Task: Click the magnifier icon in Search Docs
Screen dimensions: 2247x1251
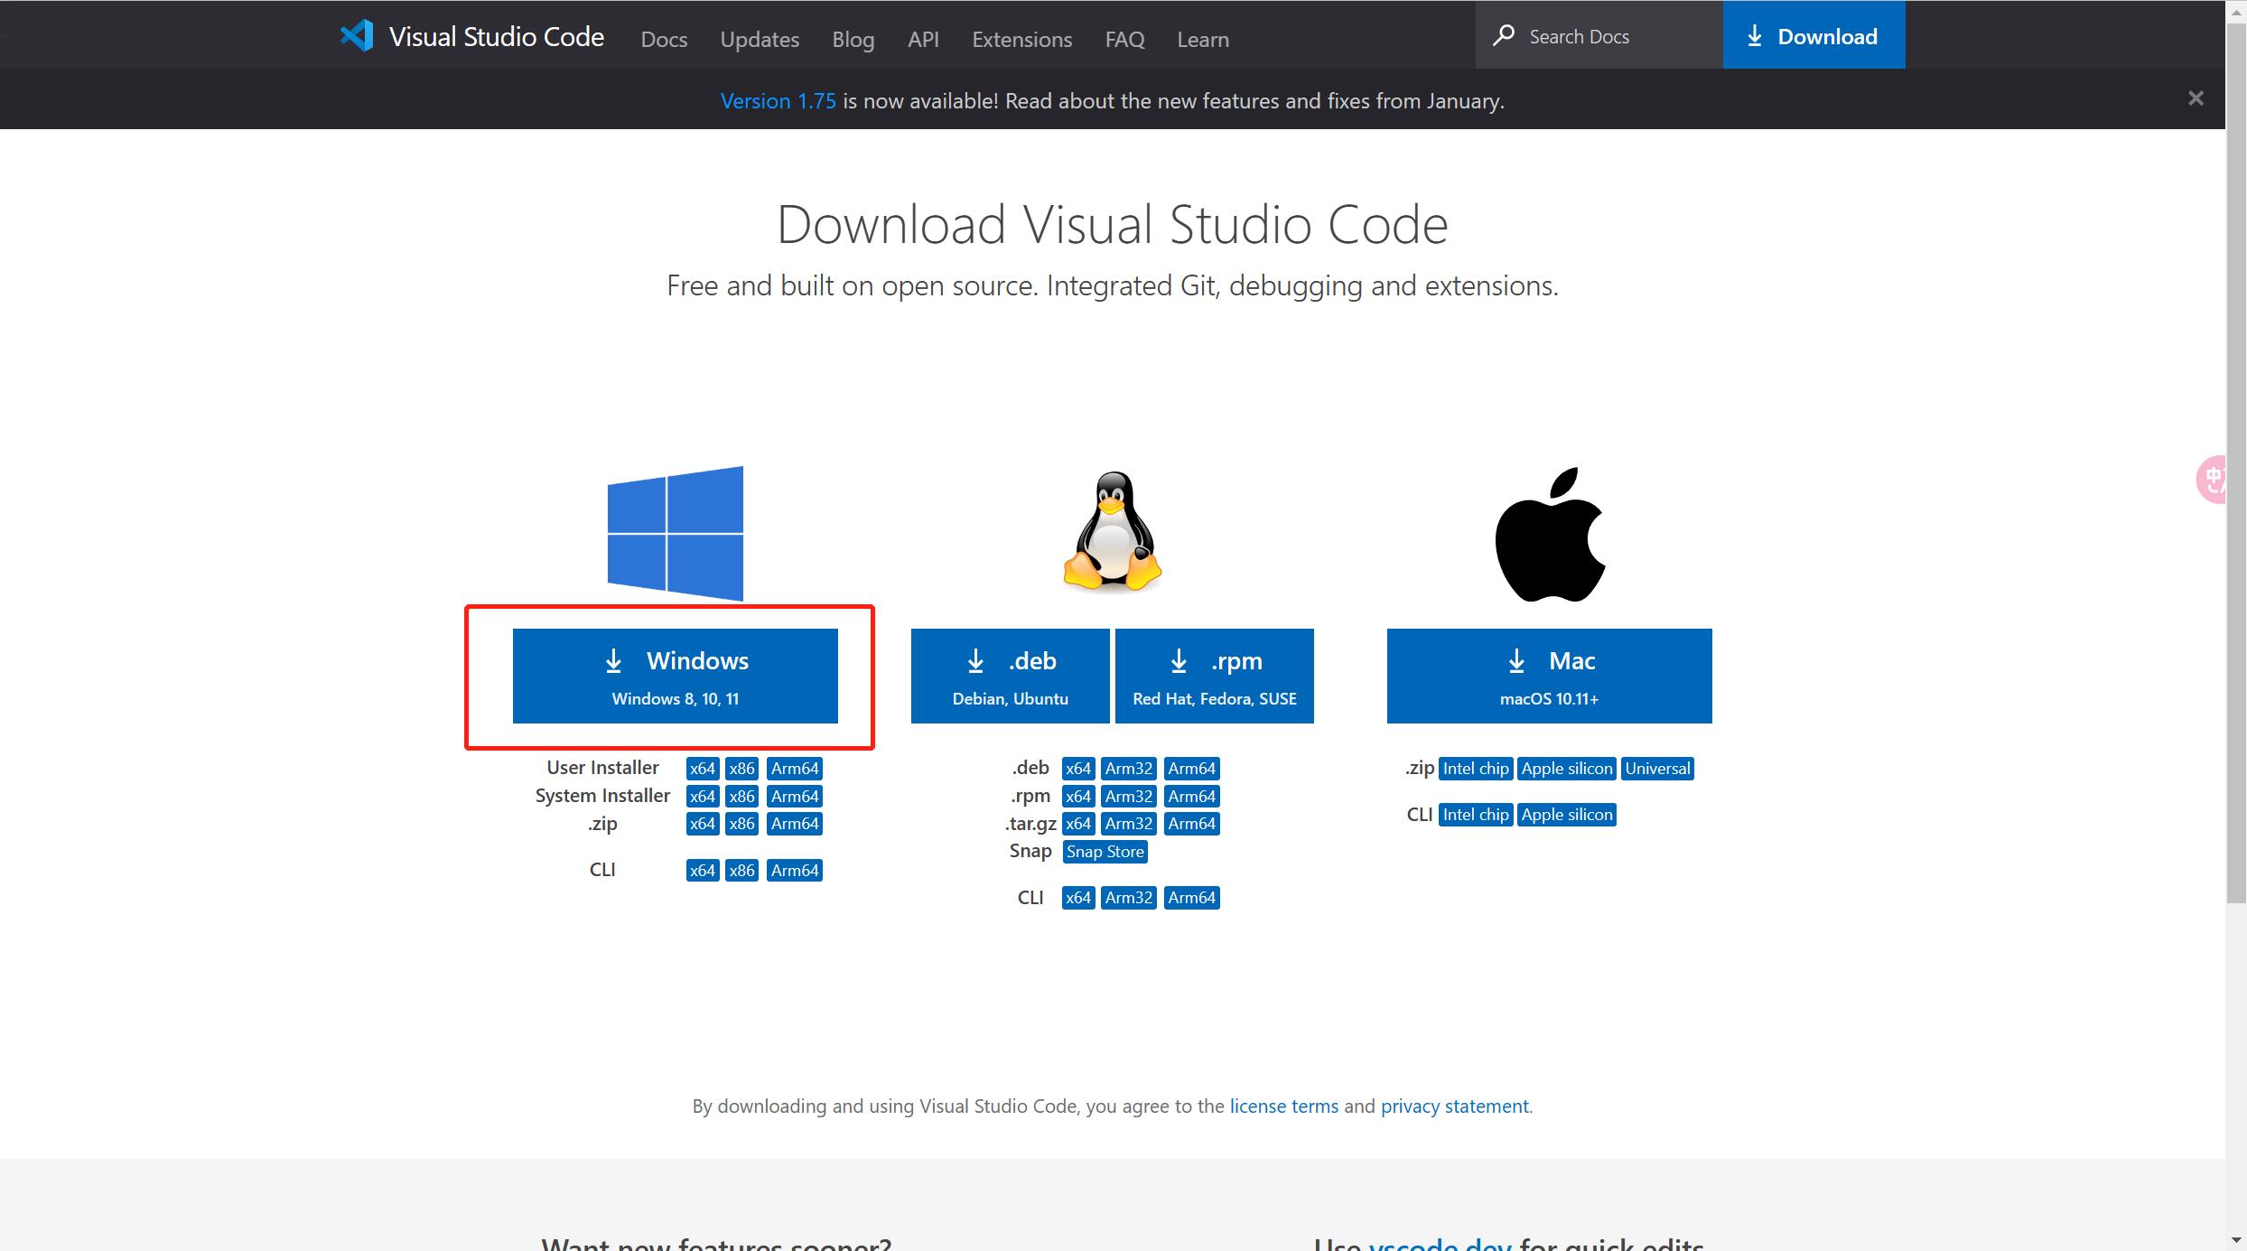Action: click(x=1504, y=36)
